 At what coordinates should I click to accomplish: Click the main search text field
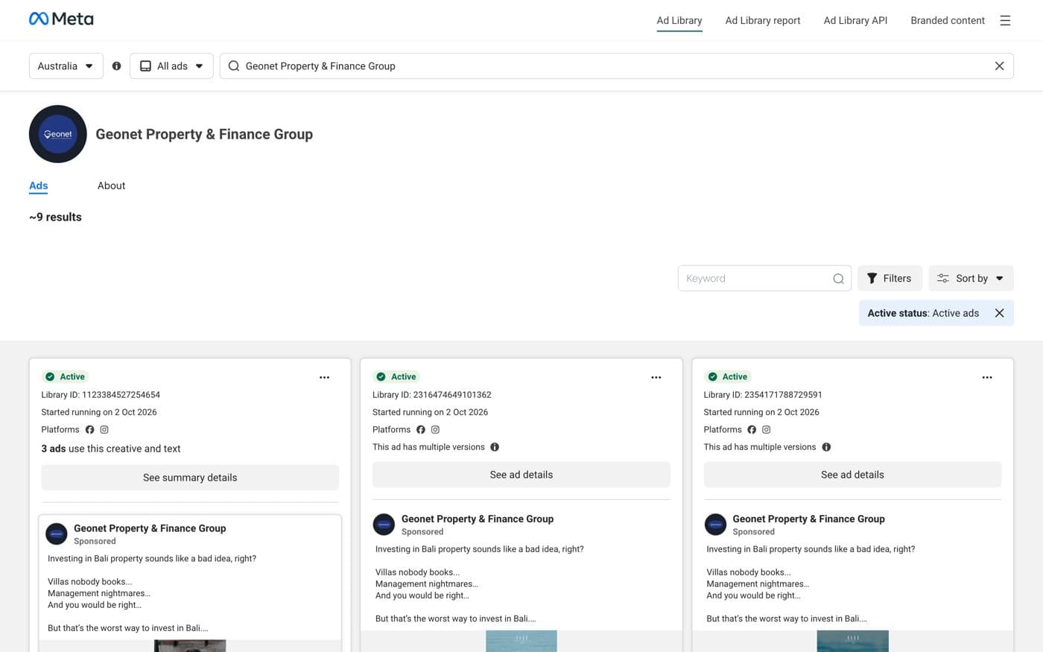click(616, 66)
